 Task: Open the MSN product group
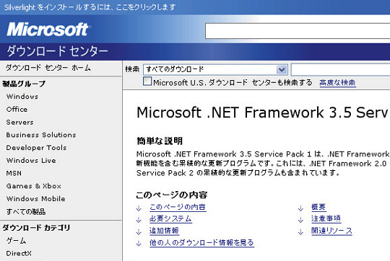click(14, 173)
